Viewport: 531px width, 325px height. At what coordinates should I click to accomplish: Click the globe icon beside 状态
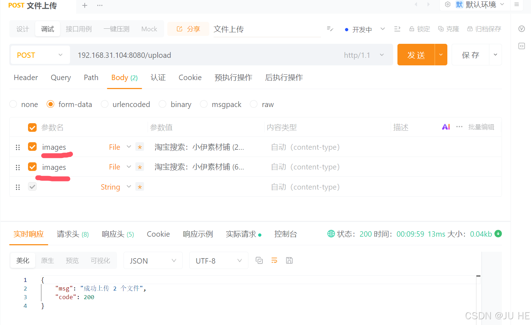pyautogui.click(x=331, y=233)
